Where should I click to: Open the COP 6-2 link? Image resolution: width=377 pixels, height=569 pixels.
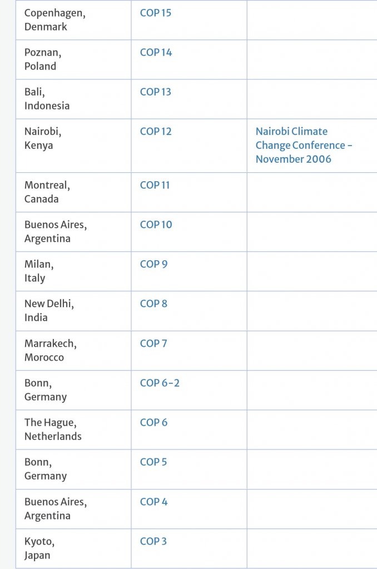(x=160, y=383)
